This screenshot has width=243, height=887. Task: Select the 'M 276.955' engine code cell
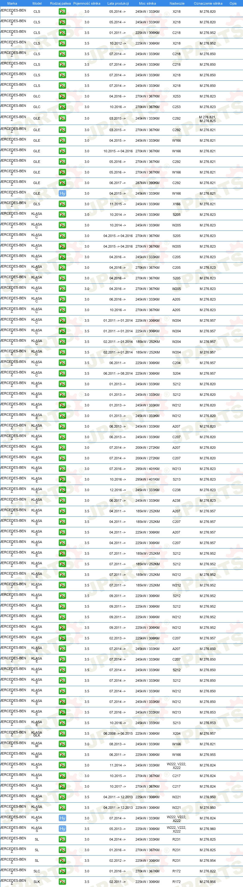[208, 755]
